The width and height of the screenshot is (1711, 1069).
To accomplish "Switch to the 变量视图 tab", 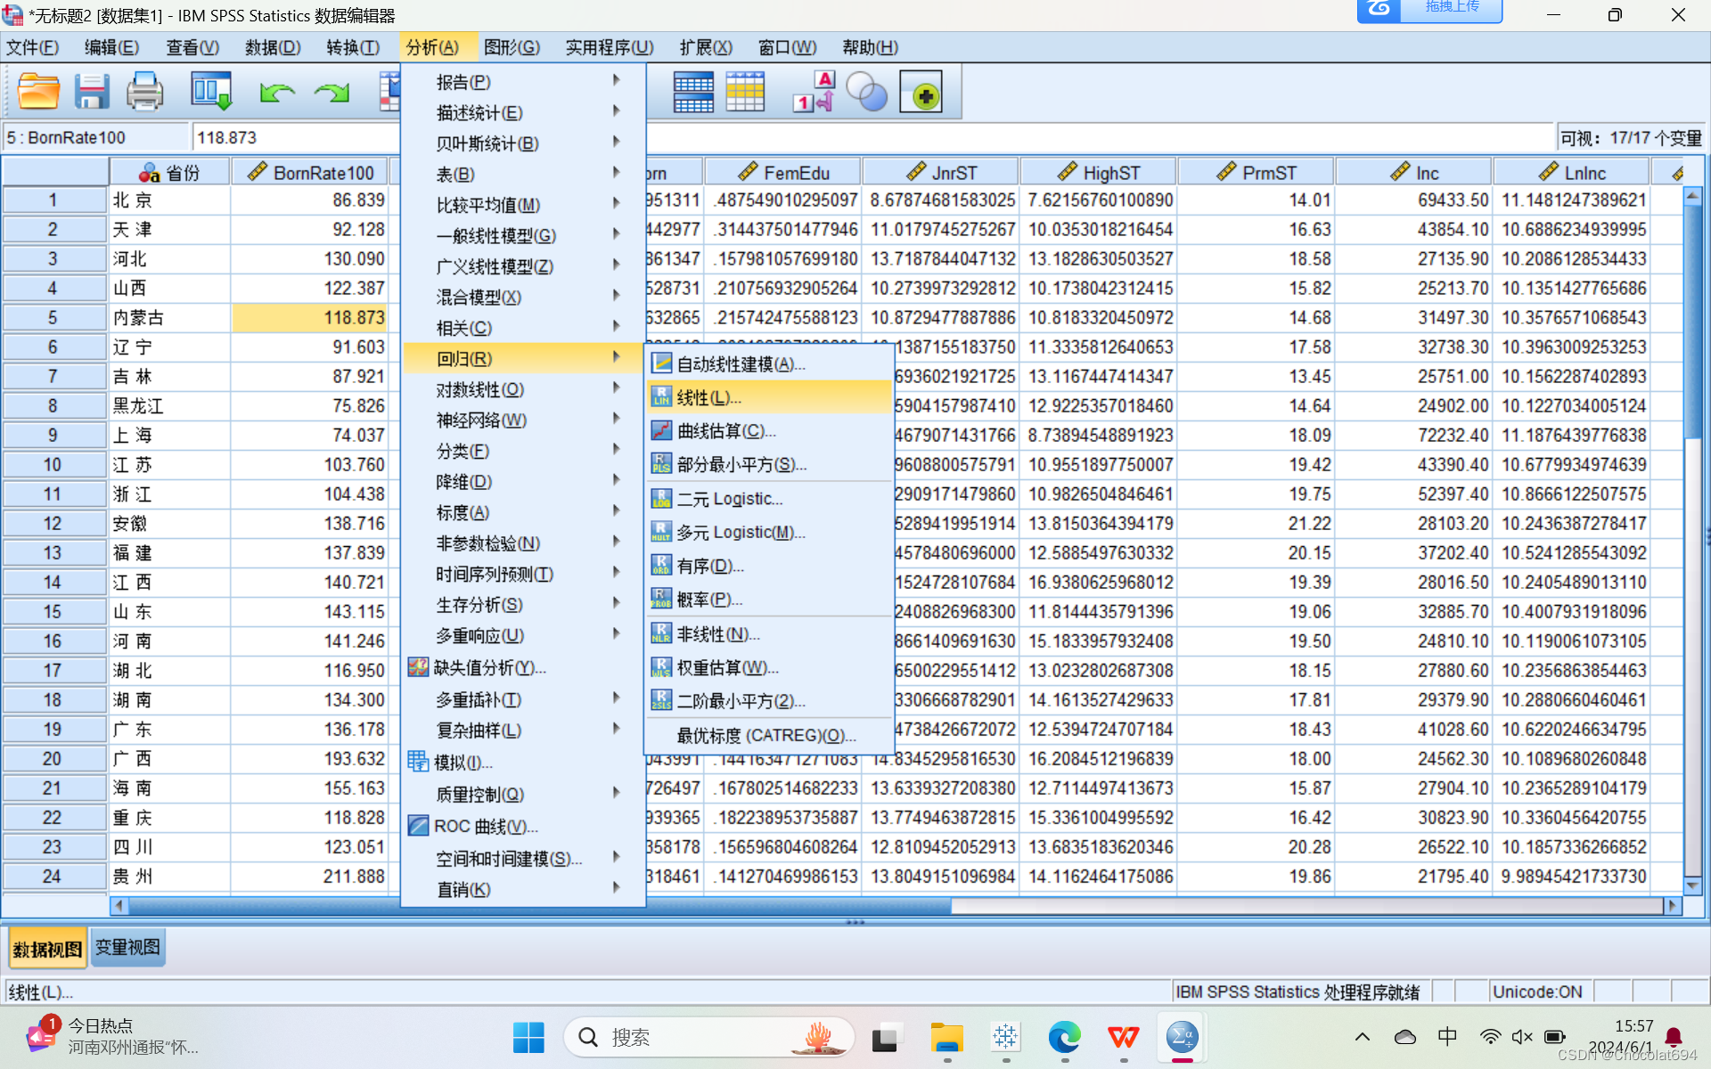I will click(x=127, y=948).
